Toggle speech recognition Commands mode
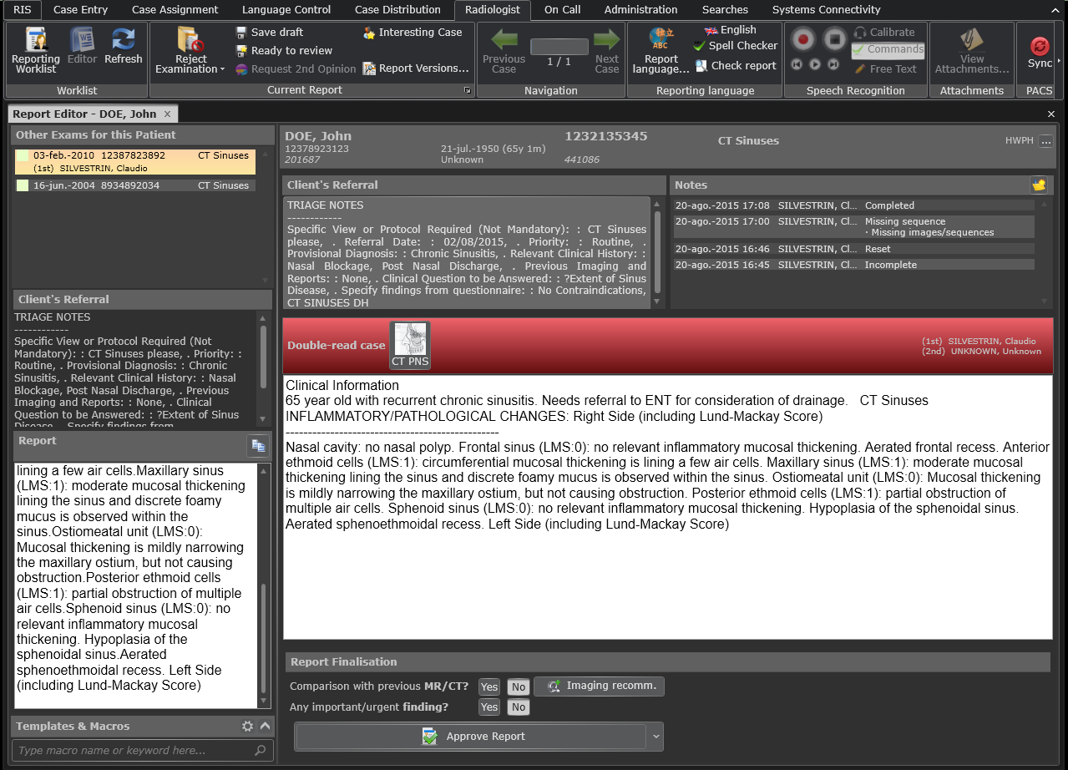Viewport: 1068px width, 770px height. point(888,50)
